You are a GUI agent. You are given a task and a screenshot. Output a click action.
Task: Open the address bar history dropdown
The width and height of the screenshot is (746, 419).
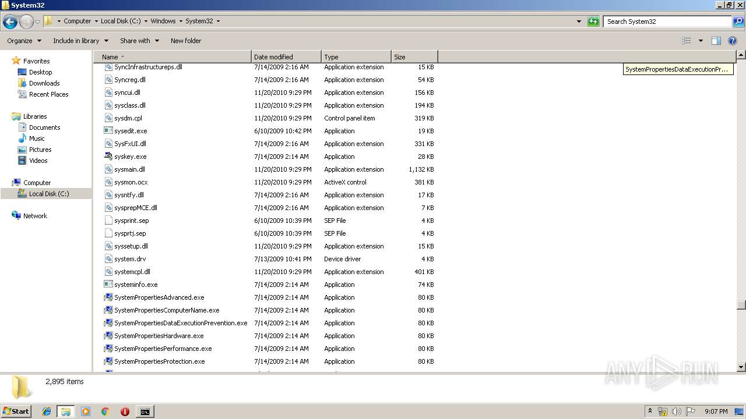579,22
